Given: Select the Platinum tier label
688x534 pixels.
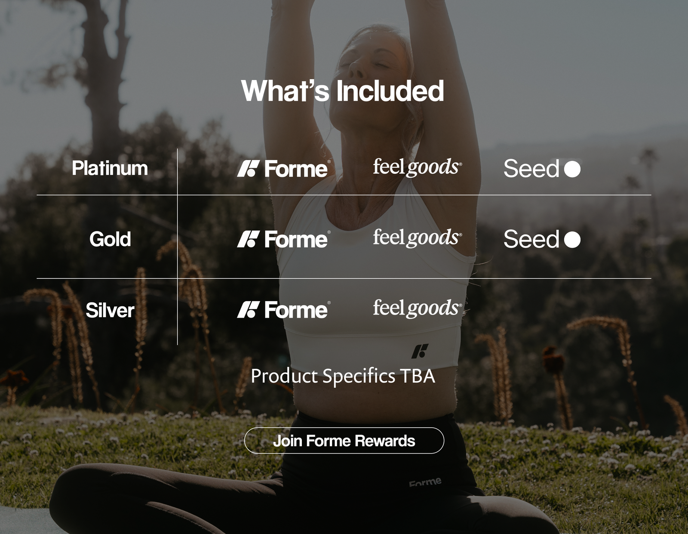Looking at the screenshot, I should 110,168.
